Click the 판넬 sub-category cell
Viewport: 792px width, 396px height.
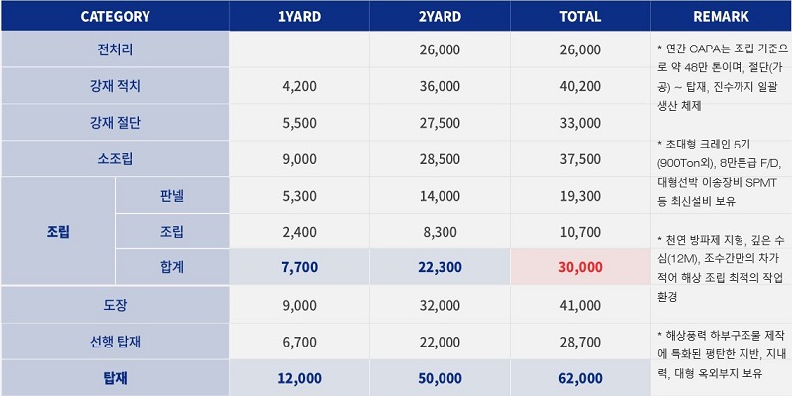172,196
